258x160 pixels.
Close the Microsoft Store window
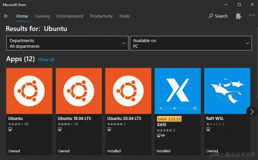coord(252,5)
